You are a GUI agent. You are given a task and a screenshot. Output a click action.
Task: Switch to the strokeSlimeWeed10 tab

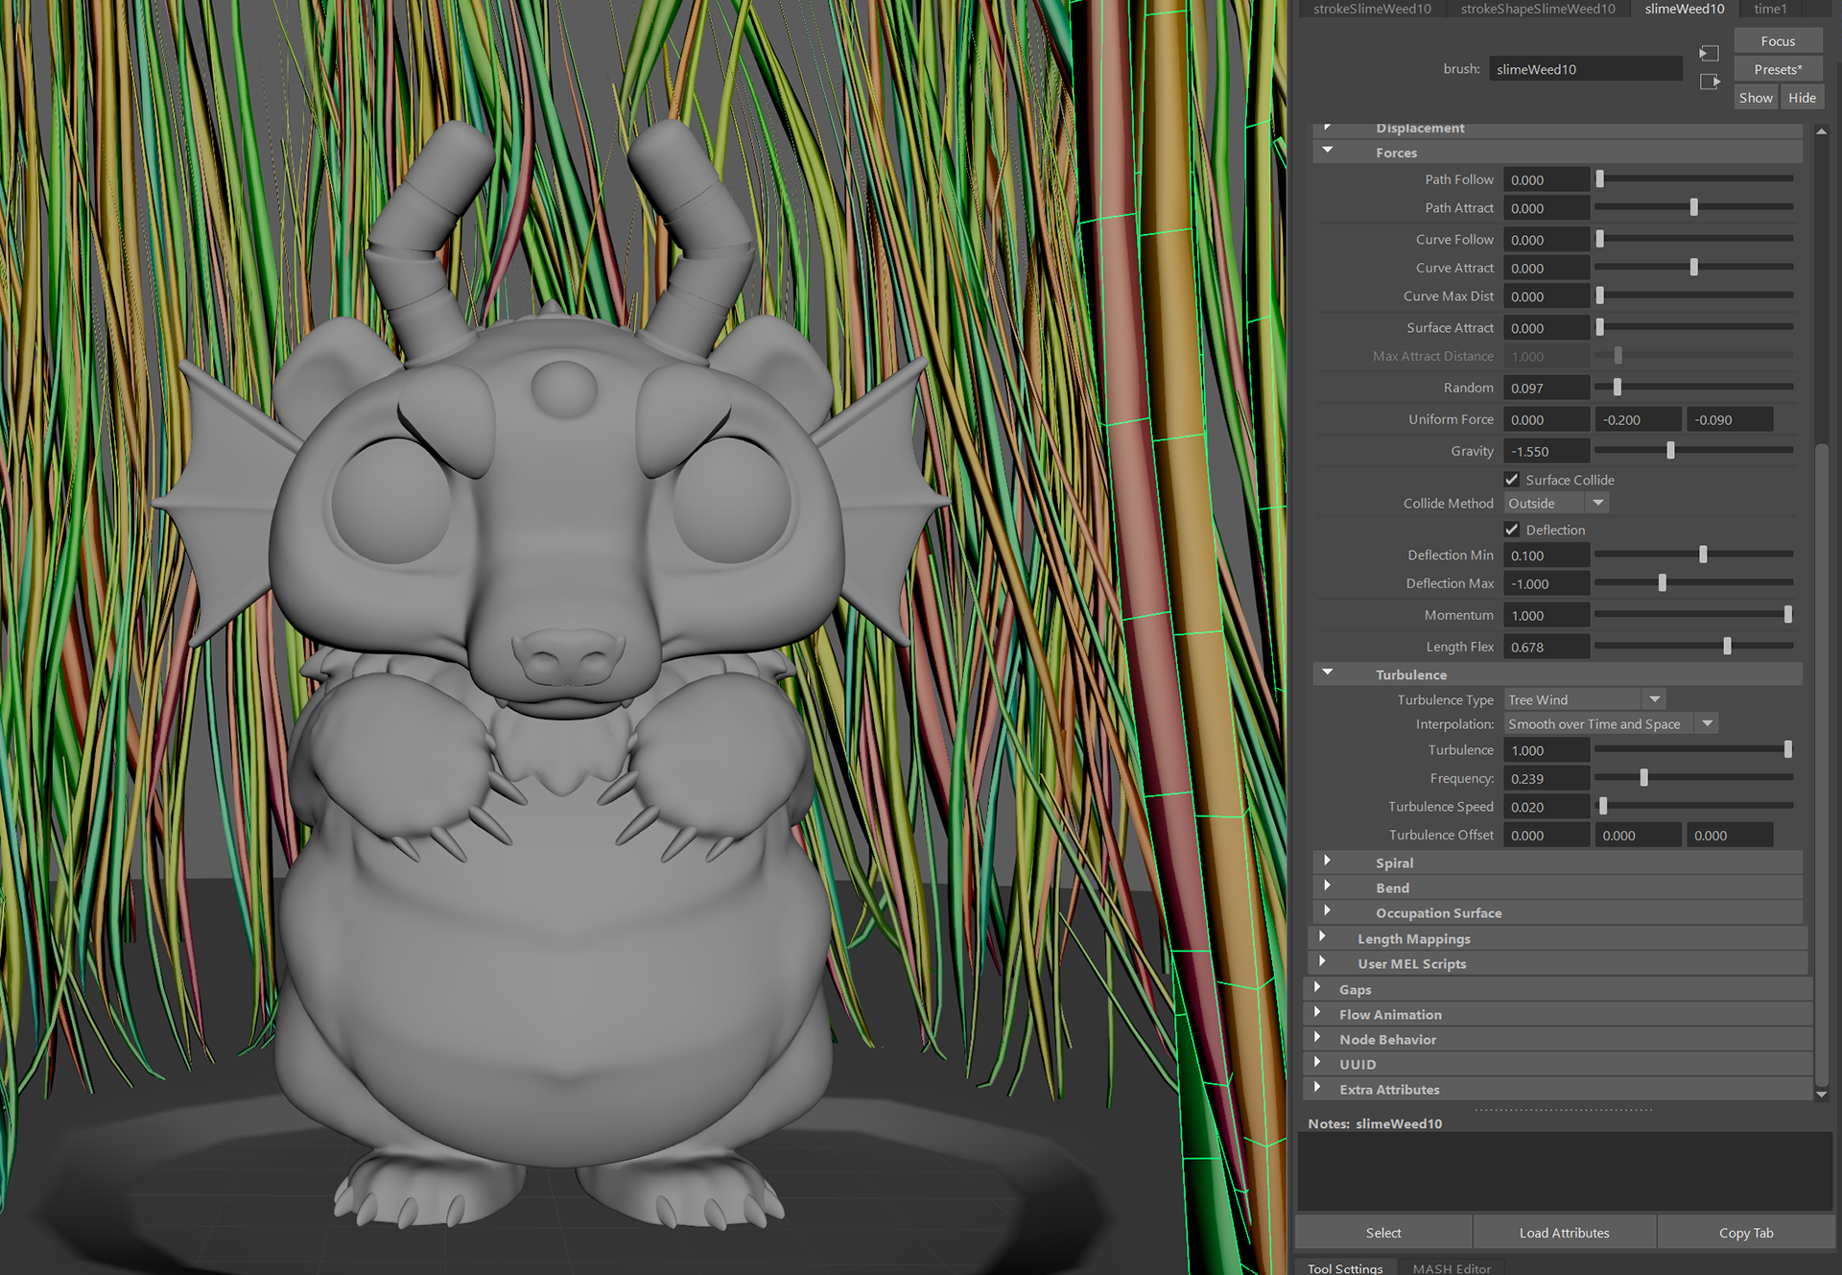1372,9
